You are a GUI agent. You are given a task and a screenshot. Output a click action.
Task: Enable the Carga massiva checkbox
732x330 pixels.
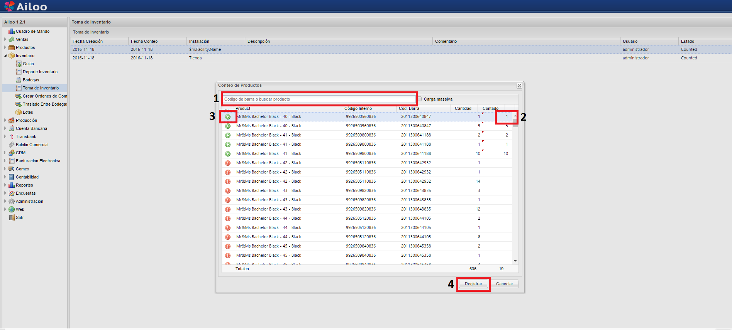point(420,99)
